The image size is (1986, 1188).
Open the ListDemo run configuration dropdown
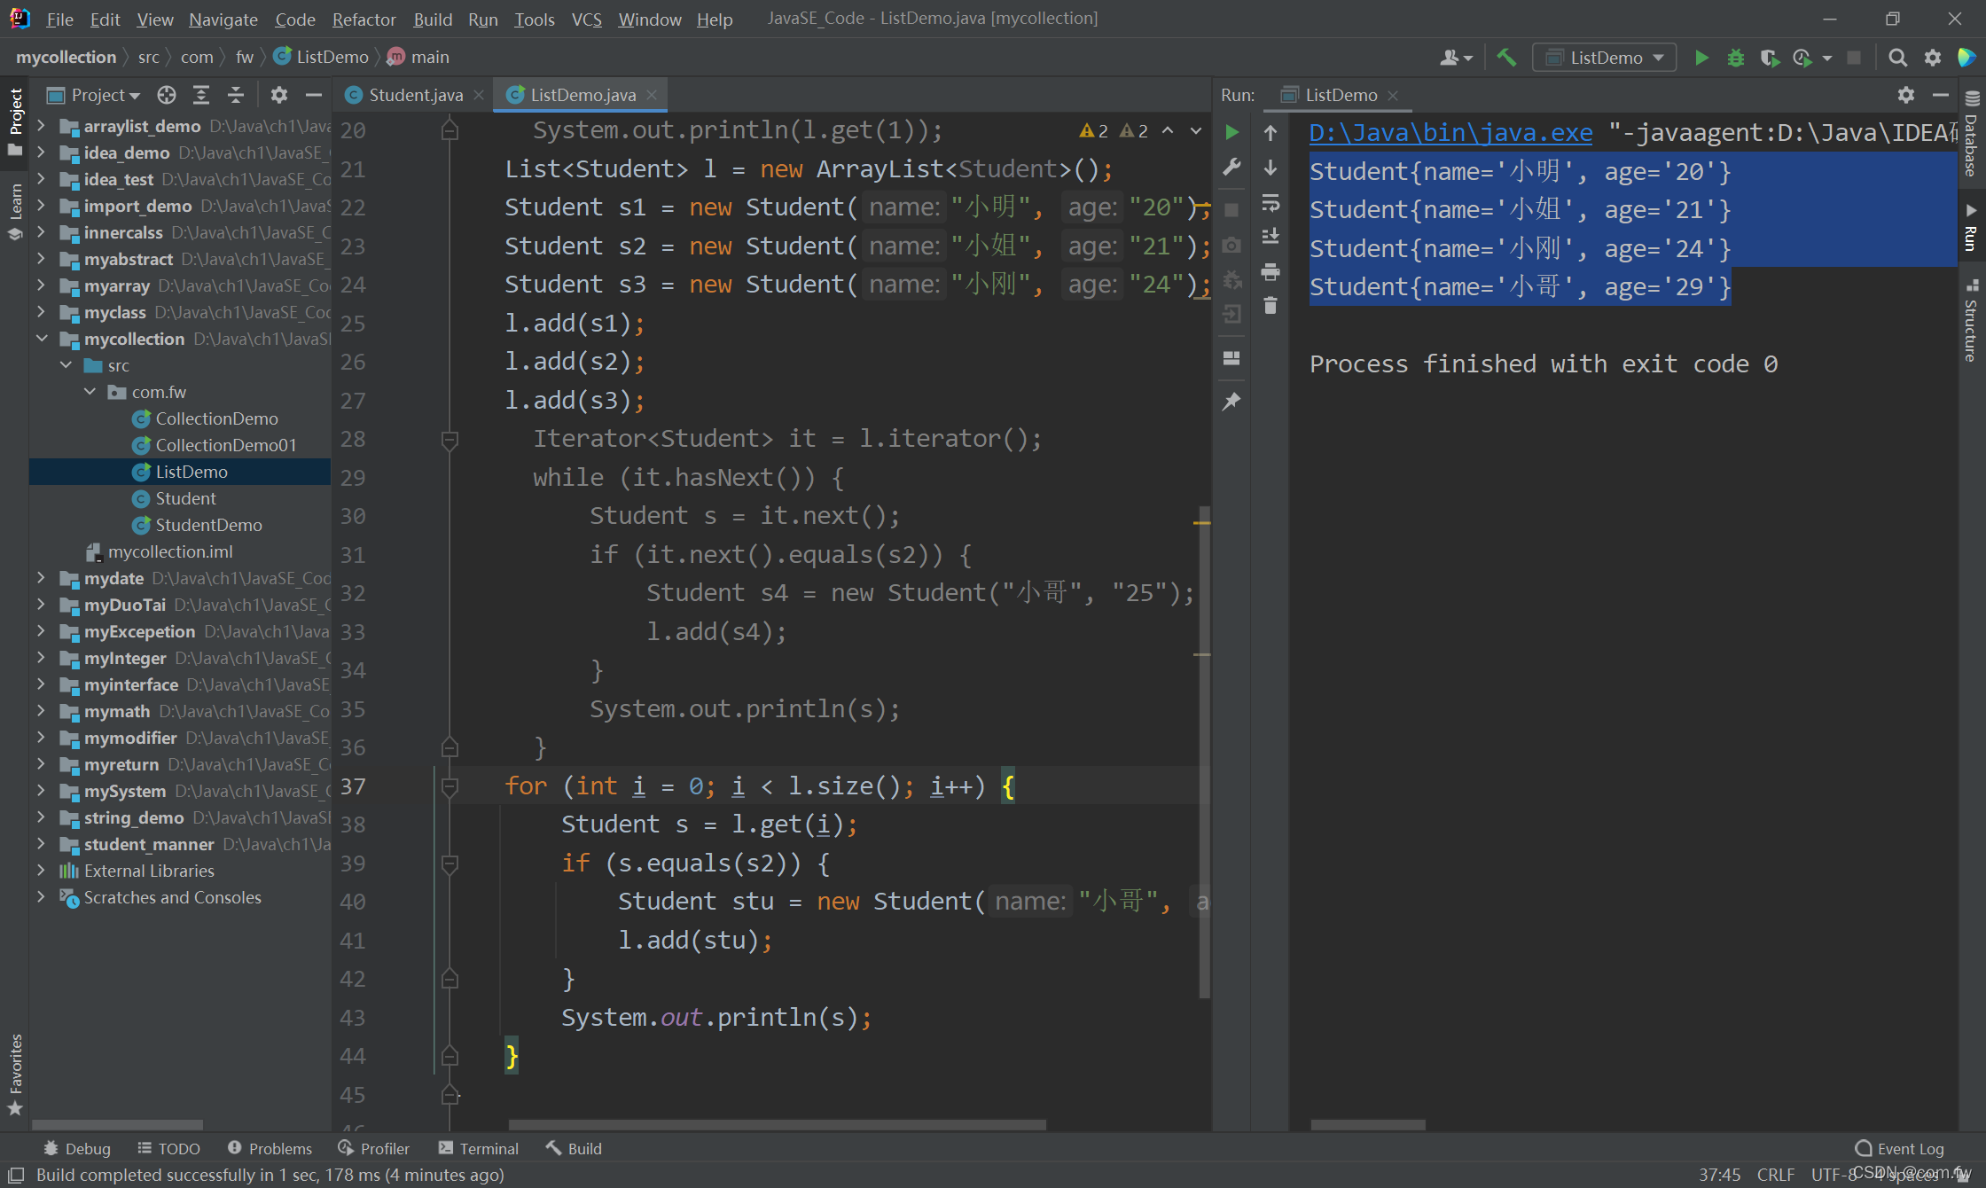[1605, 58]
